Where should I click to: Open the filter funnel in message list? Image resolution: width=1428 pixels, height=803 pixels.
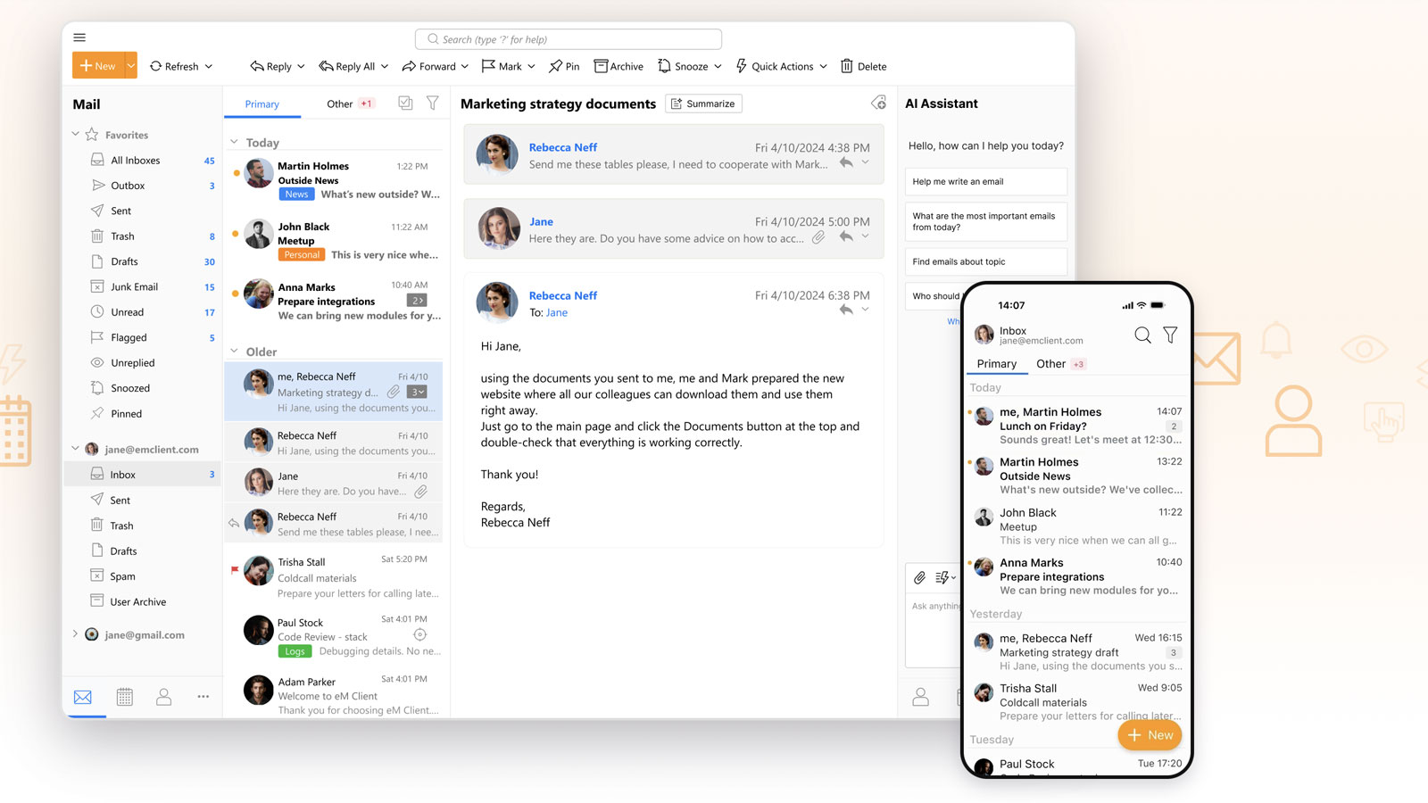pos(433,103)
